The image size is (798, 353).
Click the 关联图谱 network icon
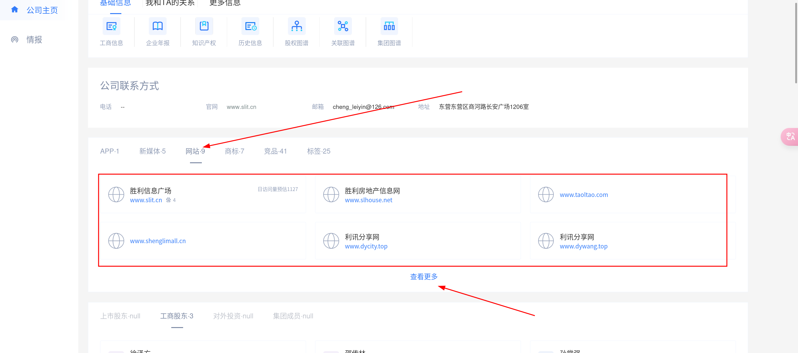(343, 27)
